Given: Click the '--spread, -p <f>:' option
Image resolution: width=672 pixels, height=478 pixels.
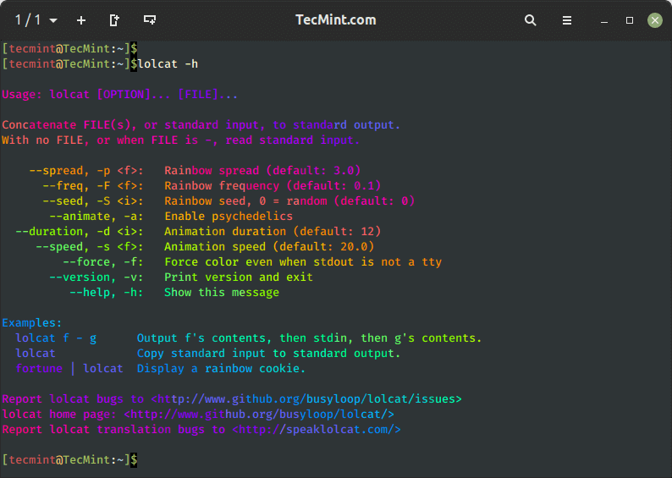Looking at the screenshot, I should pos(86,170).
